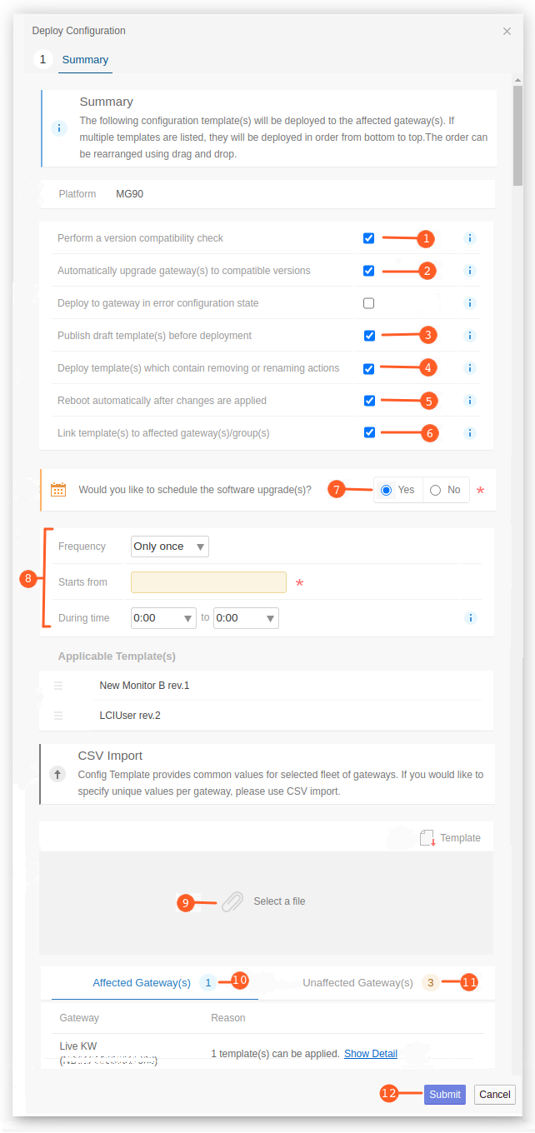Click info icon next to During time
The image size is (535, 1133).
470,618
